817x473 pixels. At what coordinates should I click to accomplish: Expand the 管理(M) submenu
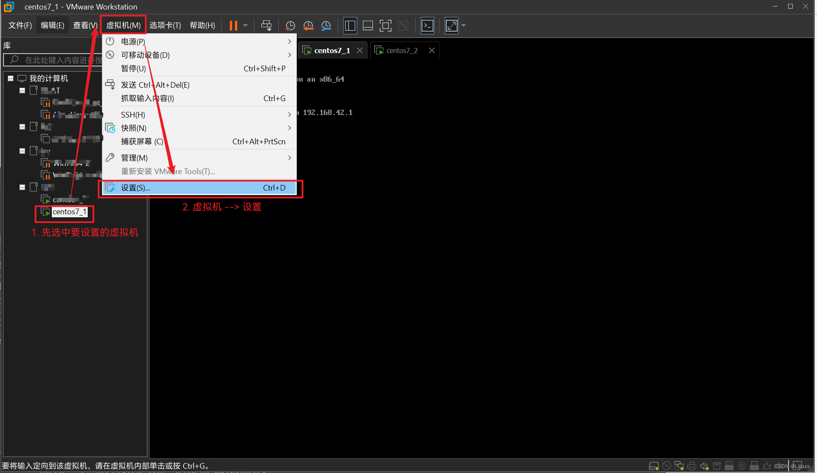(199, 158)
